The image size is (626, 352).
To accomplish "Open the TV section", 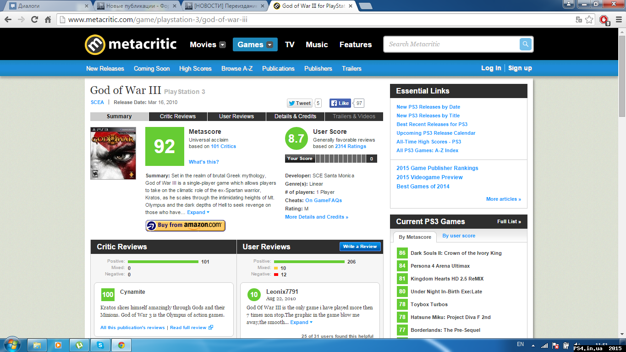I will 290,44.
